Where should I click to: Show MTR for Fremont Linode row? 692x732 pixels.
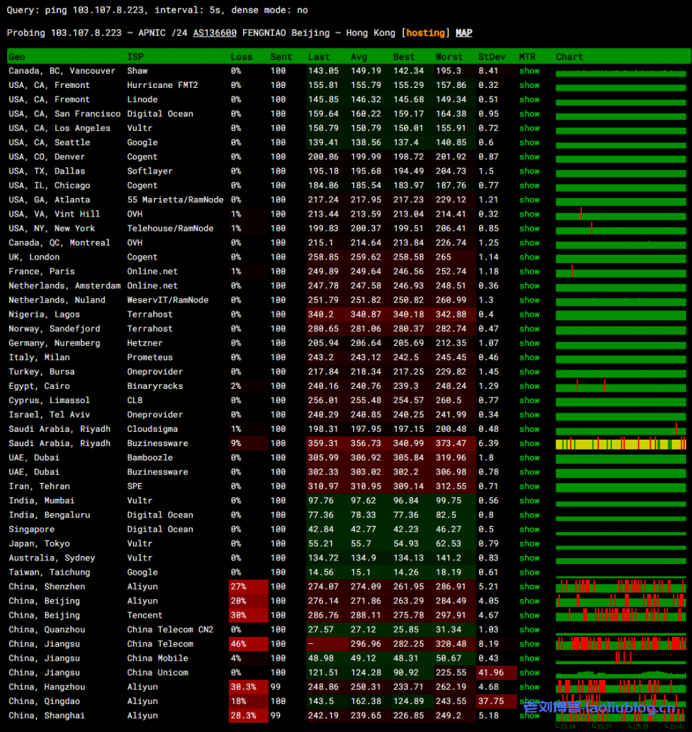(529, 99)
